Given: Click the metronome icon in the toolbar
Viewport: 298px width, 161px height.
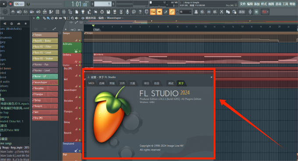Looking at the screenshot, I should pos(13,12).
